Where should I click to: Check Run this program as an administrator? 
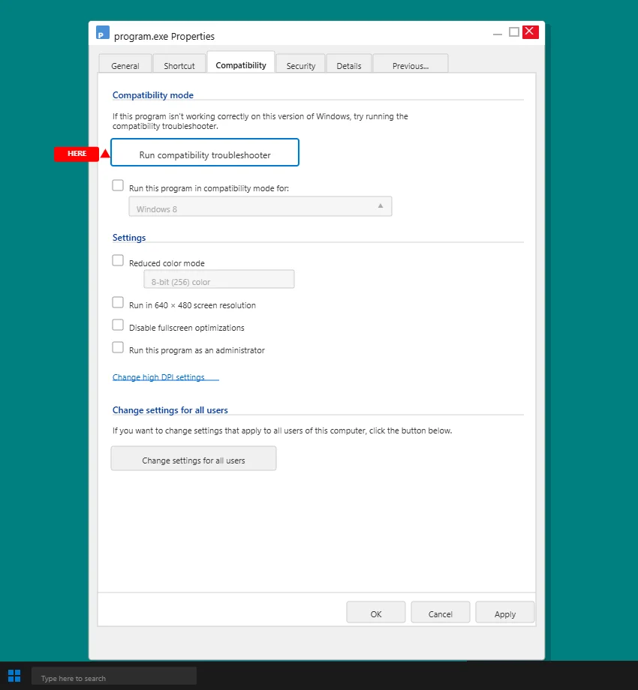[x=118, y=346]
